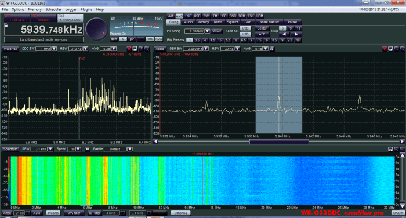Screen dimensions: 406x218
Task: Open the Options menu
Action: 17,10
